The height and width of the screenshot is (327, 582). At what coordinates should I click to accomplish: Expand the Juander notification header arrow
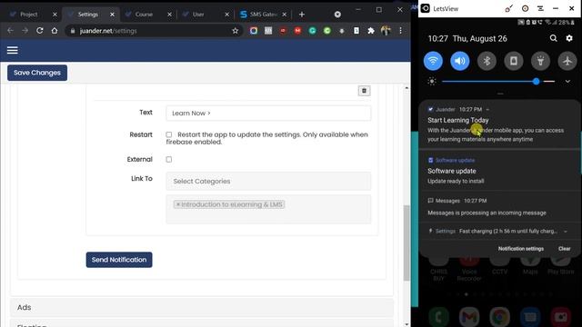pos(487,109)
